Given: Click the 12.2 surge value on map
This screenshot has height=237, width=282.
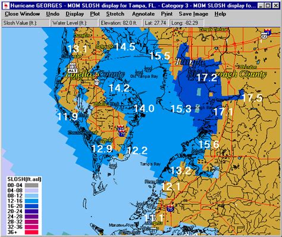Looking at the screenshot, I should click(137, 151).
